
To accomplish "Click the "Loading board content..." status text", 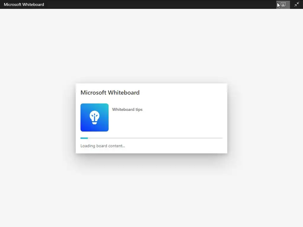I will (103, 146).
